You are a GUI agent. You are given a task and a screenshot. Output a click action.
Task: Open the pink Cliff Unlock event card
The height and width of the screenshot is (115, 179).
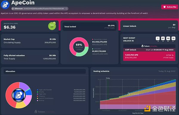click(149, 56)
